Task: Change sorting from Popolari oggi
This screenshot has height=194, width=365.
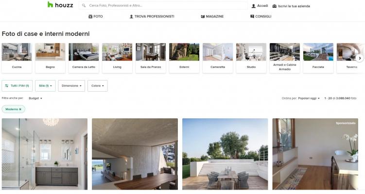Action: pyautogui.click(x=309, y=98)
